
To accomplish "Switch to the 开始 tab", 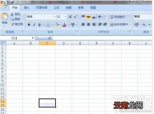I will 15,8.
